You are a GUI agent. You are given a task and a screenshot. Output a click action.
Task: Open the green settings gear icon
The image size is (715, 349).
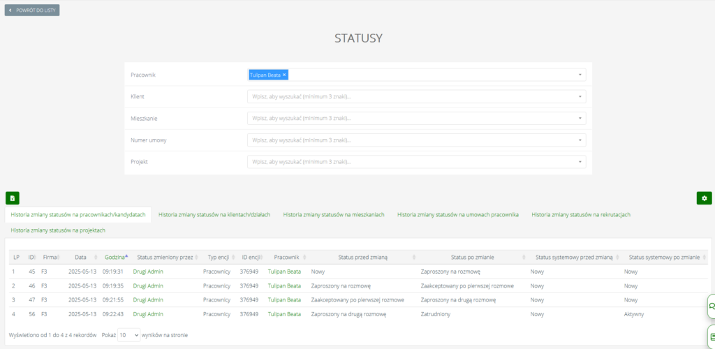click(x=704, y=198)
